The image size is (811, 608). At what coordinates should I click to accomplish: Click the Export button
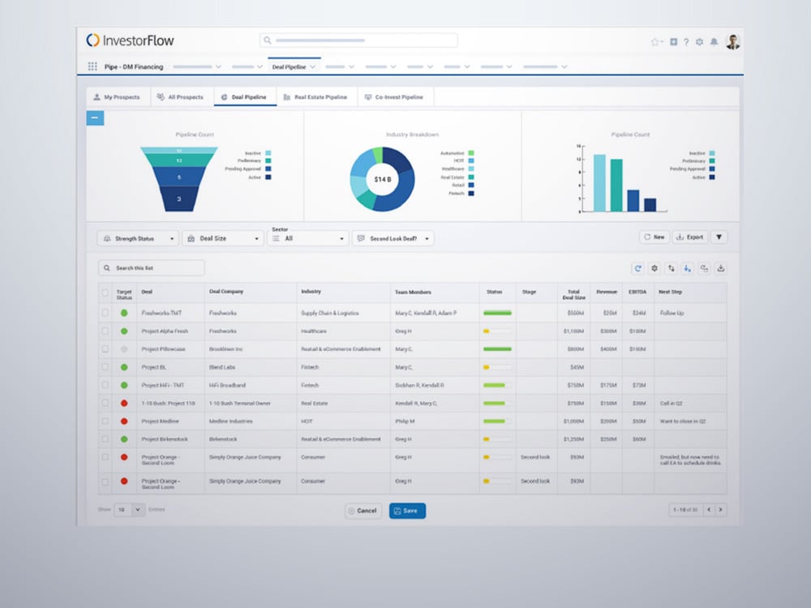689,238
